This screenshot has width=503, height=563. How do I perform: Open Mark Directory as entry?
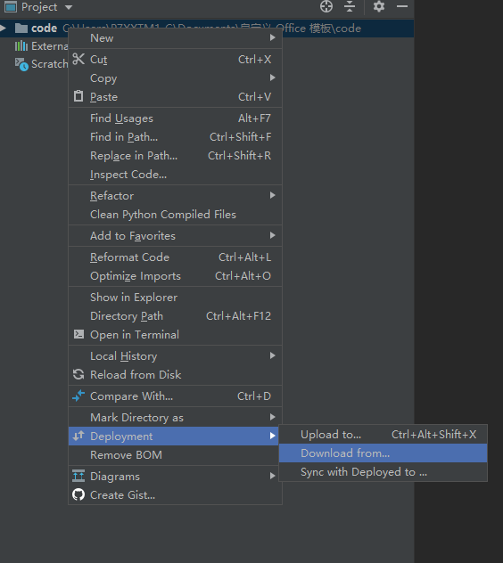pyautogui.click(x=175, y=418)
